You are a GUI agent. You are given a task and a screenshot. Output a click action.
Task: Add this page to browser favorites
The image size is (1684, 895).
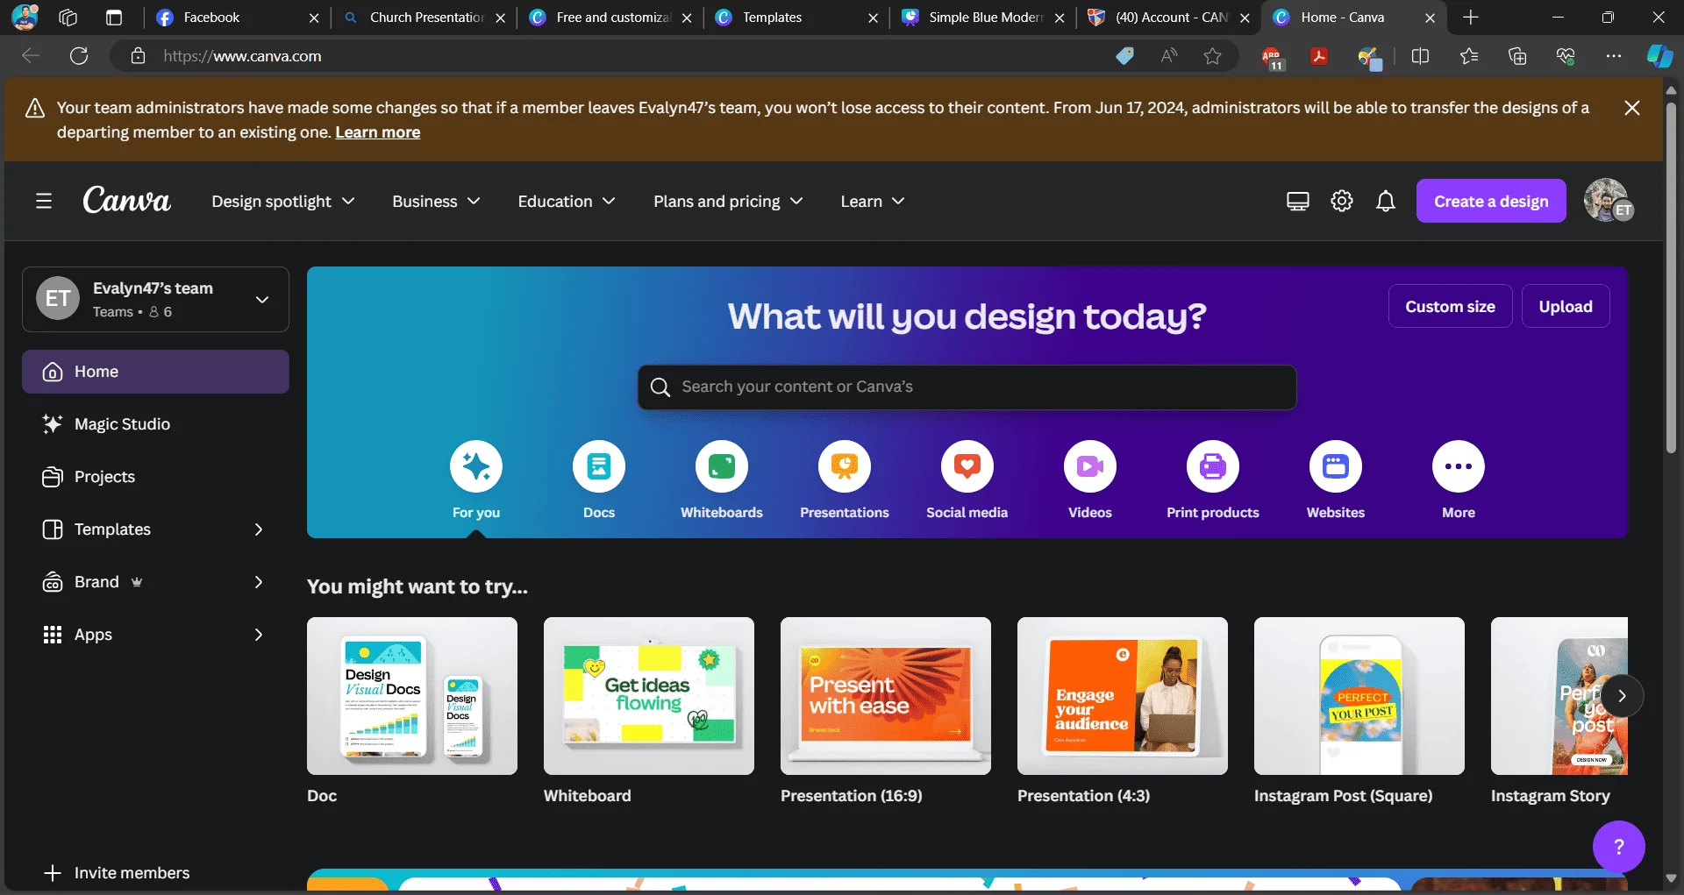tap(1212, 56)
